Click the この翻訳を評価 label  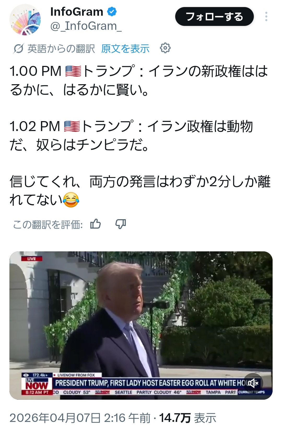coord(48,224)
